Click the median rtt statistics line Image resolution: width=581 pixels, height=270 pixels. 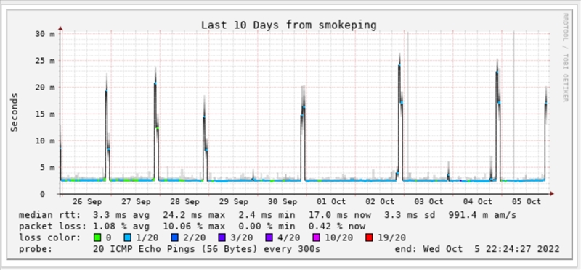[x=267, y=215]
